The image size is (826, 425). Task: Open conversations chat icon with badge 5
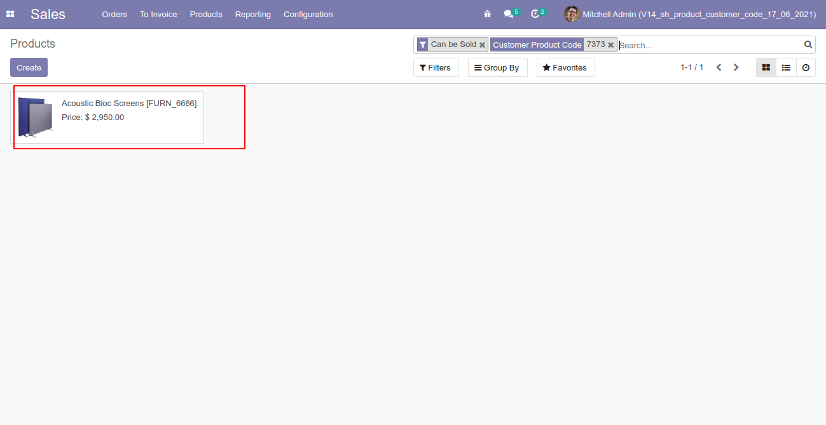[x=511, y=13]
